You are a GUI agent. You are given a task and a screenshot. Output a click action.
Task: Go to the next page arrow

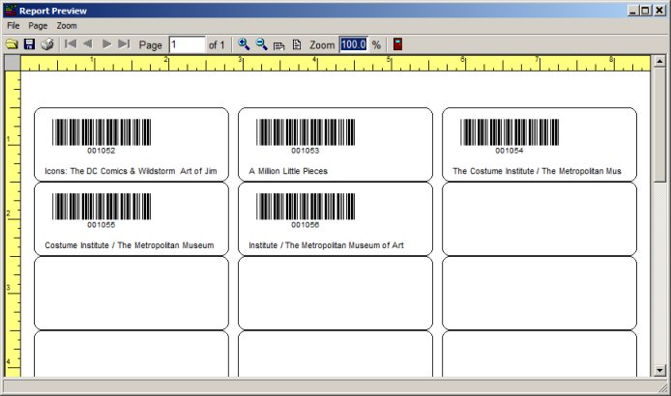(x=106, y=43)
